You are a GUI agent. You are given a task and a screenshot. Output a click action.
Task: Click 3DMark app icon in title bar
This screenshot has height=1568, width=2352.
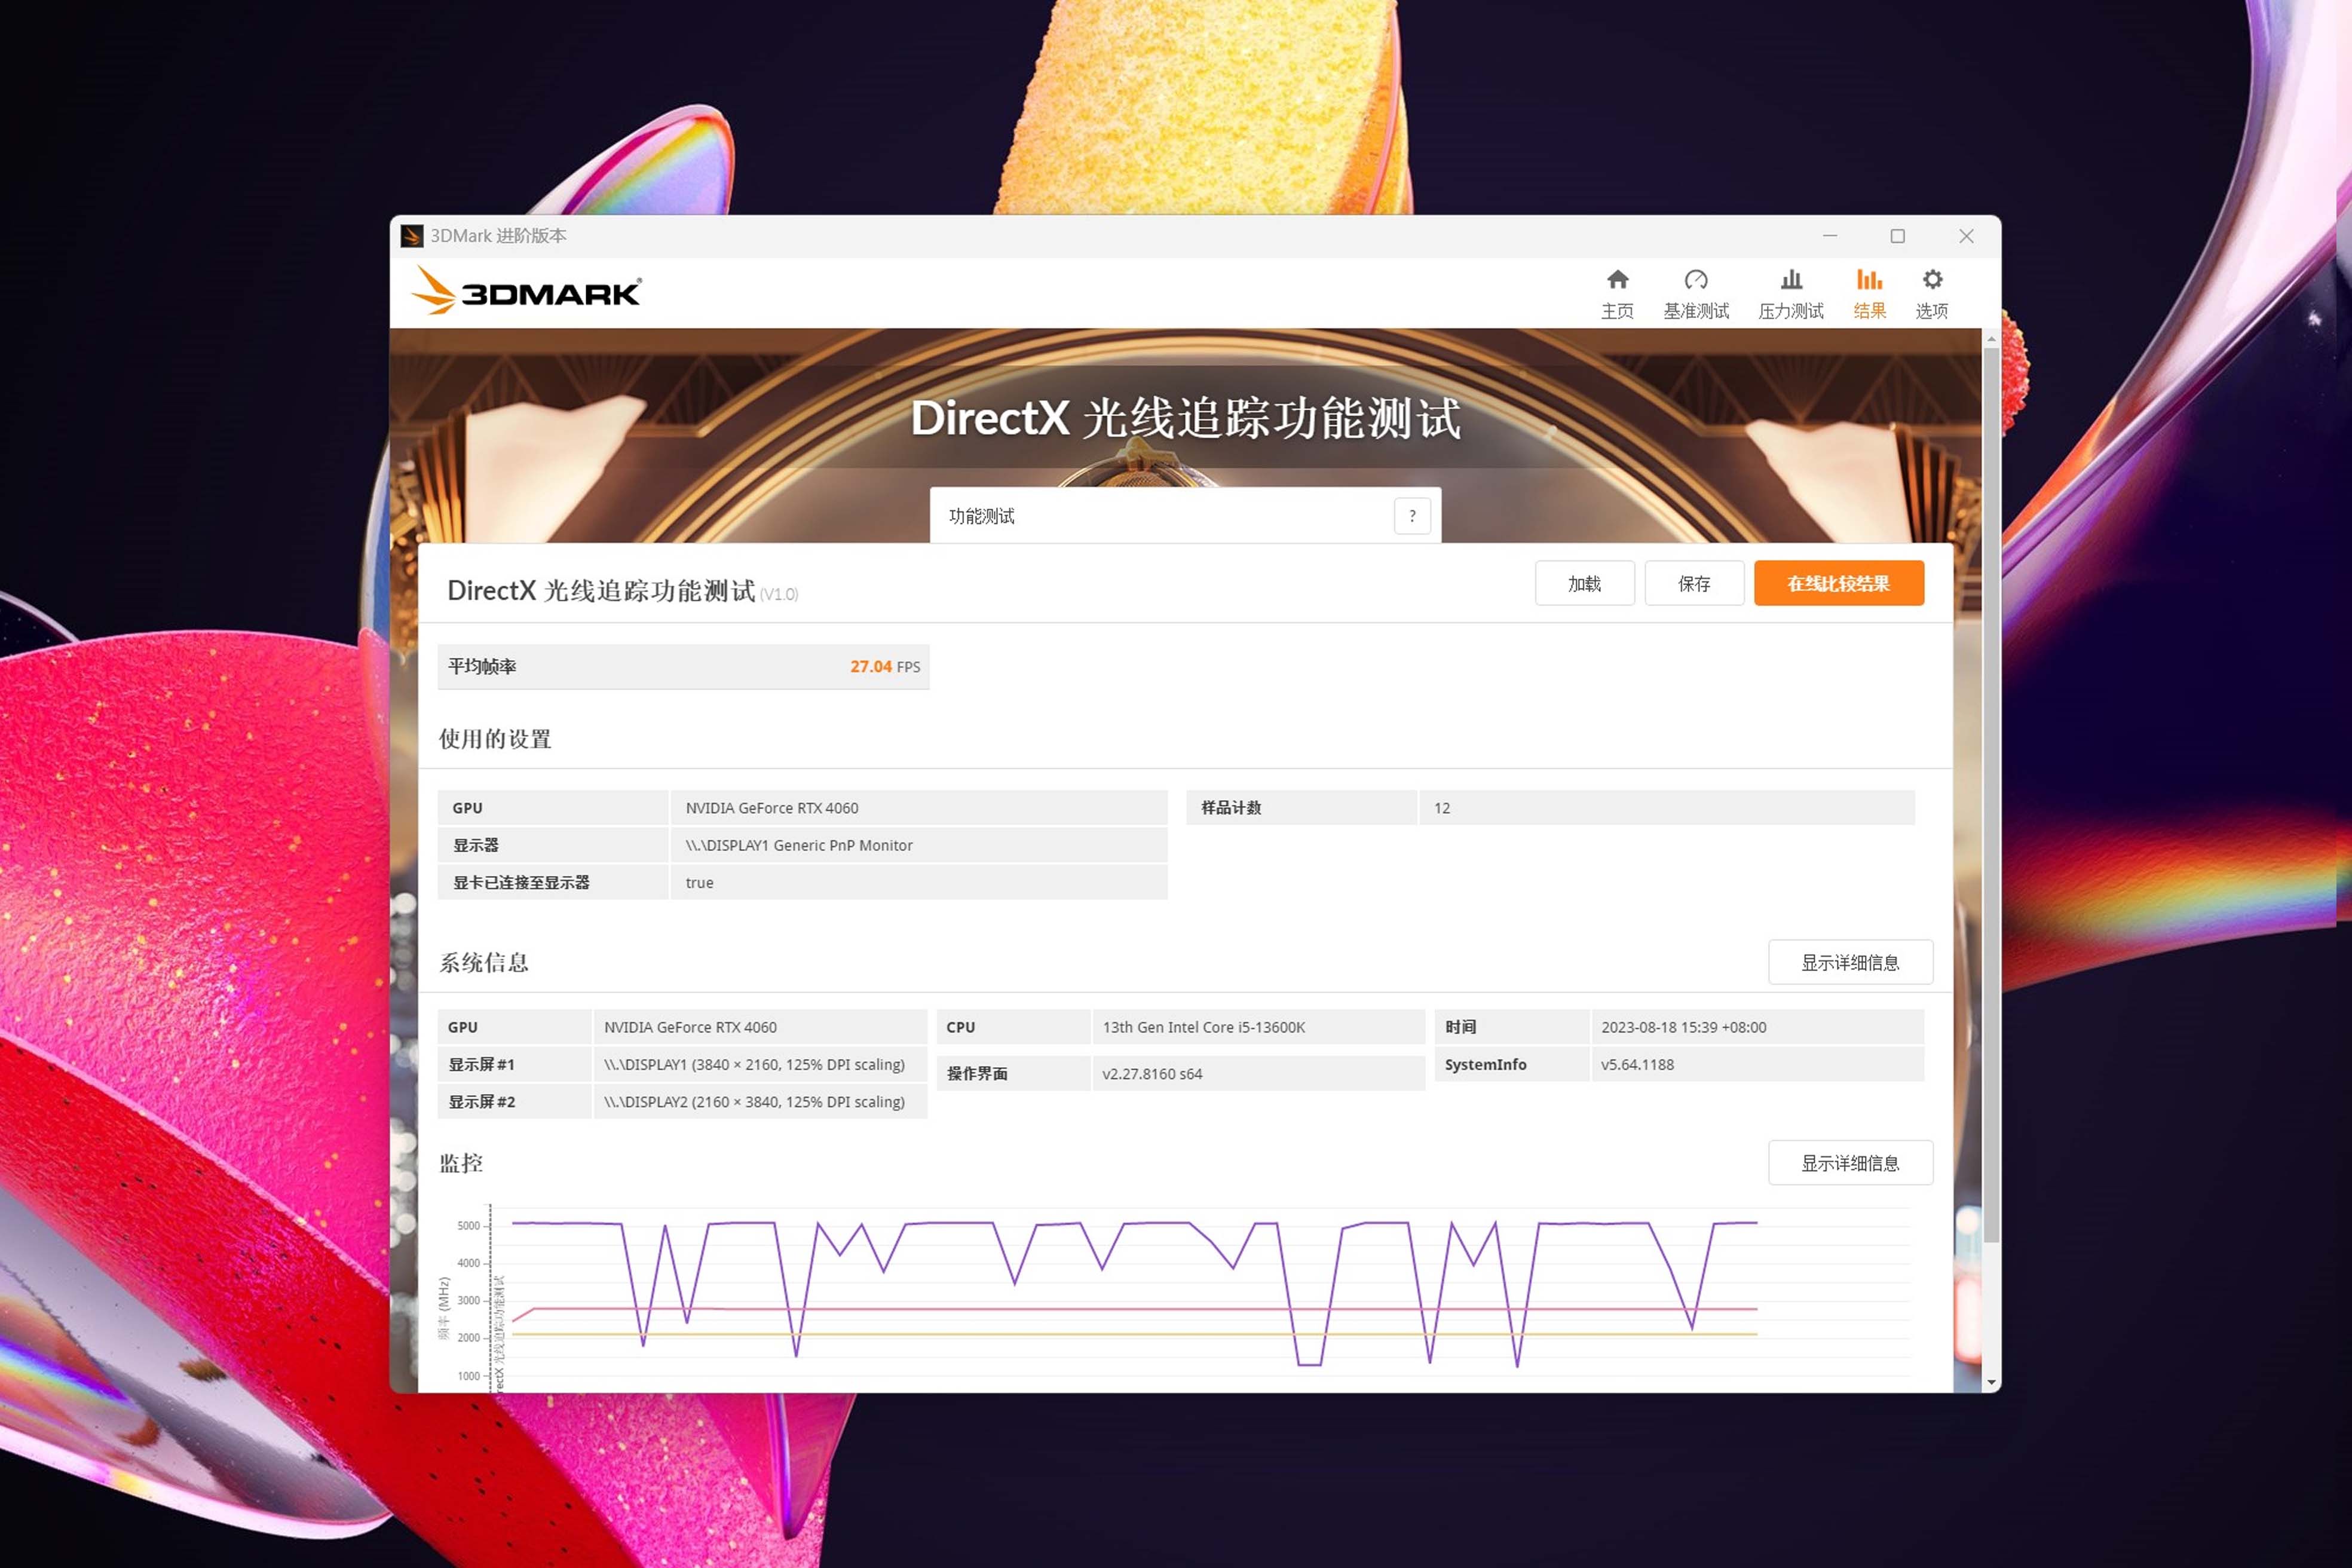click(x=411, y=236)
